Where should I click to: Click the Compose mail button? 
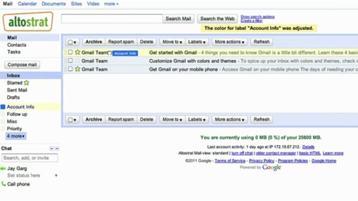tap(22, 65)
